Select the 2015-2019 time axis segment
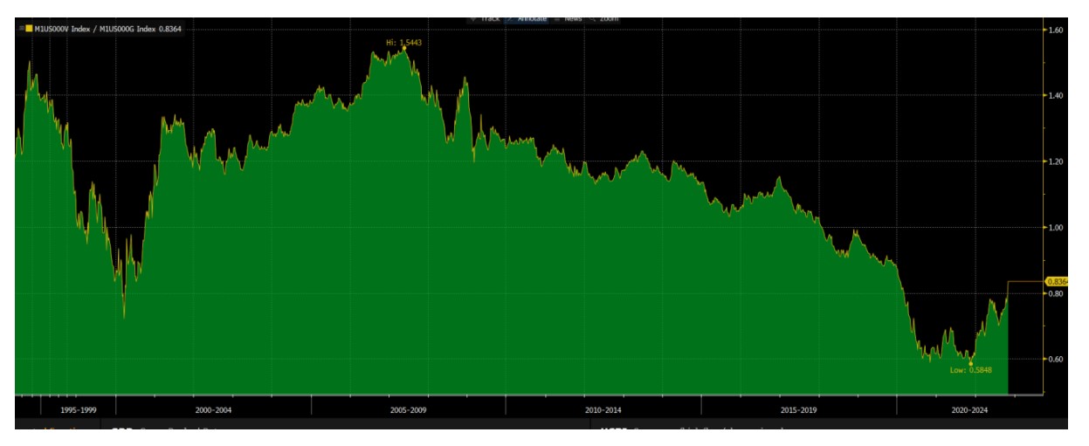1089x446 pixels. 798,408
